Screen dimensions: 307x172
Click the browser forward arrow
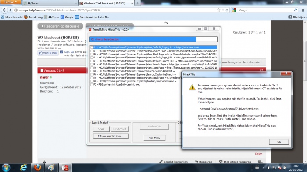click(x=10, y=10)
